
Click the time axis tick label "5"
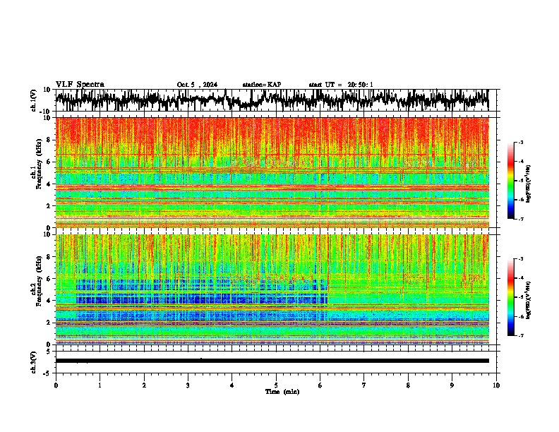pyautogui.click(x=276, y=385)
